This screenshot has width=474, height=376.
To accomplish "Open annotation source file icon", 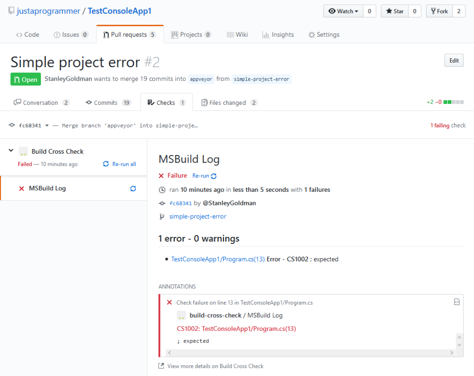I will coord(457,302).
